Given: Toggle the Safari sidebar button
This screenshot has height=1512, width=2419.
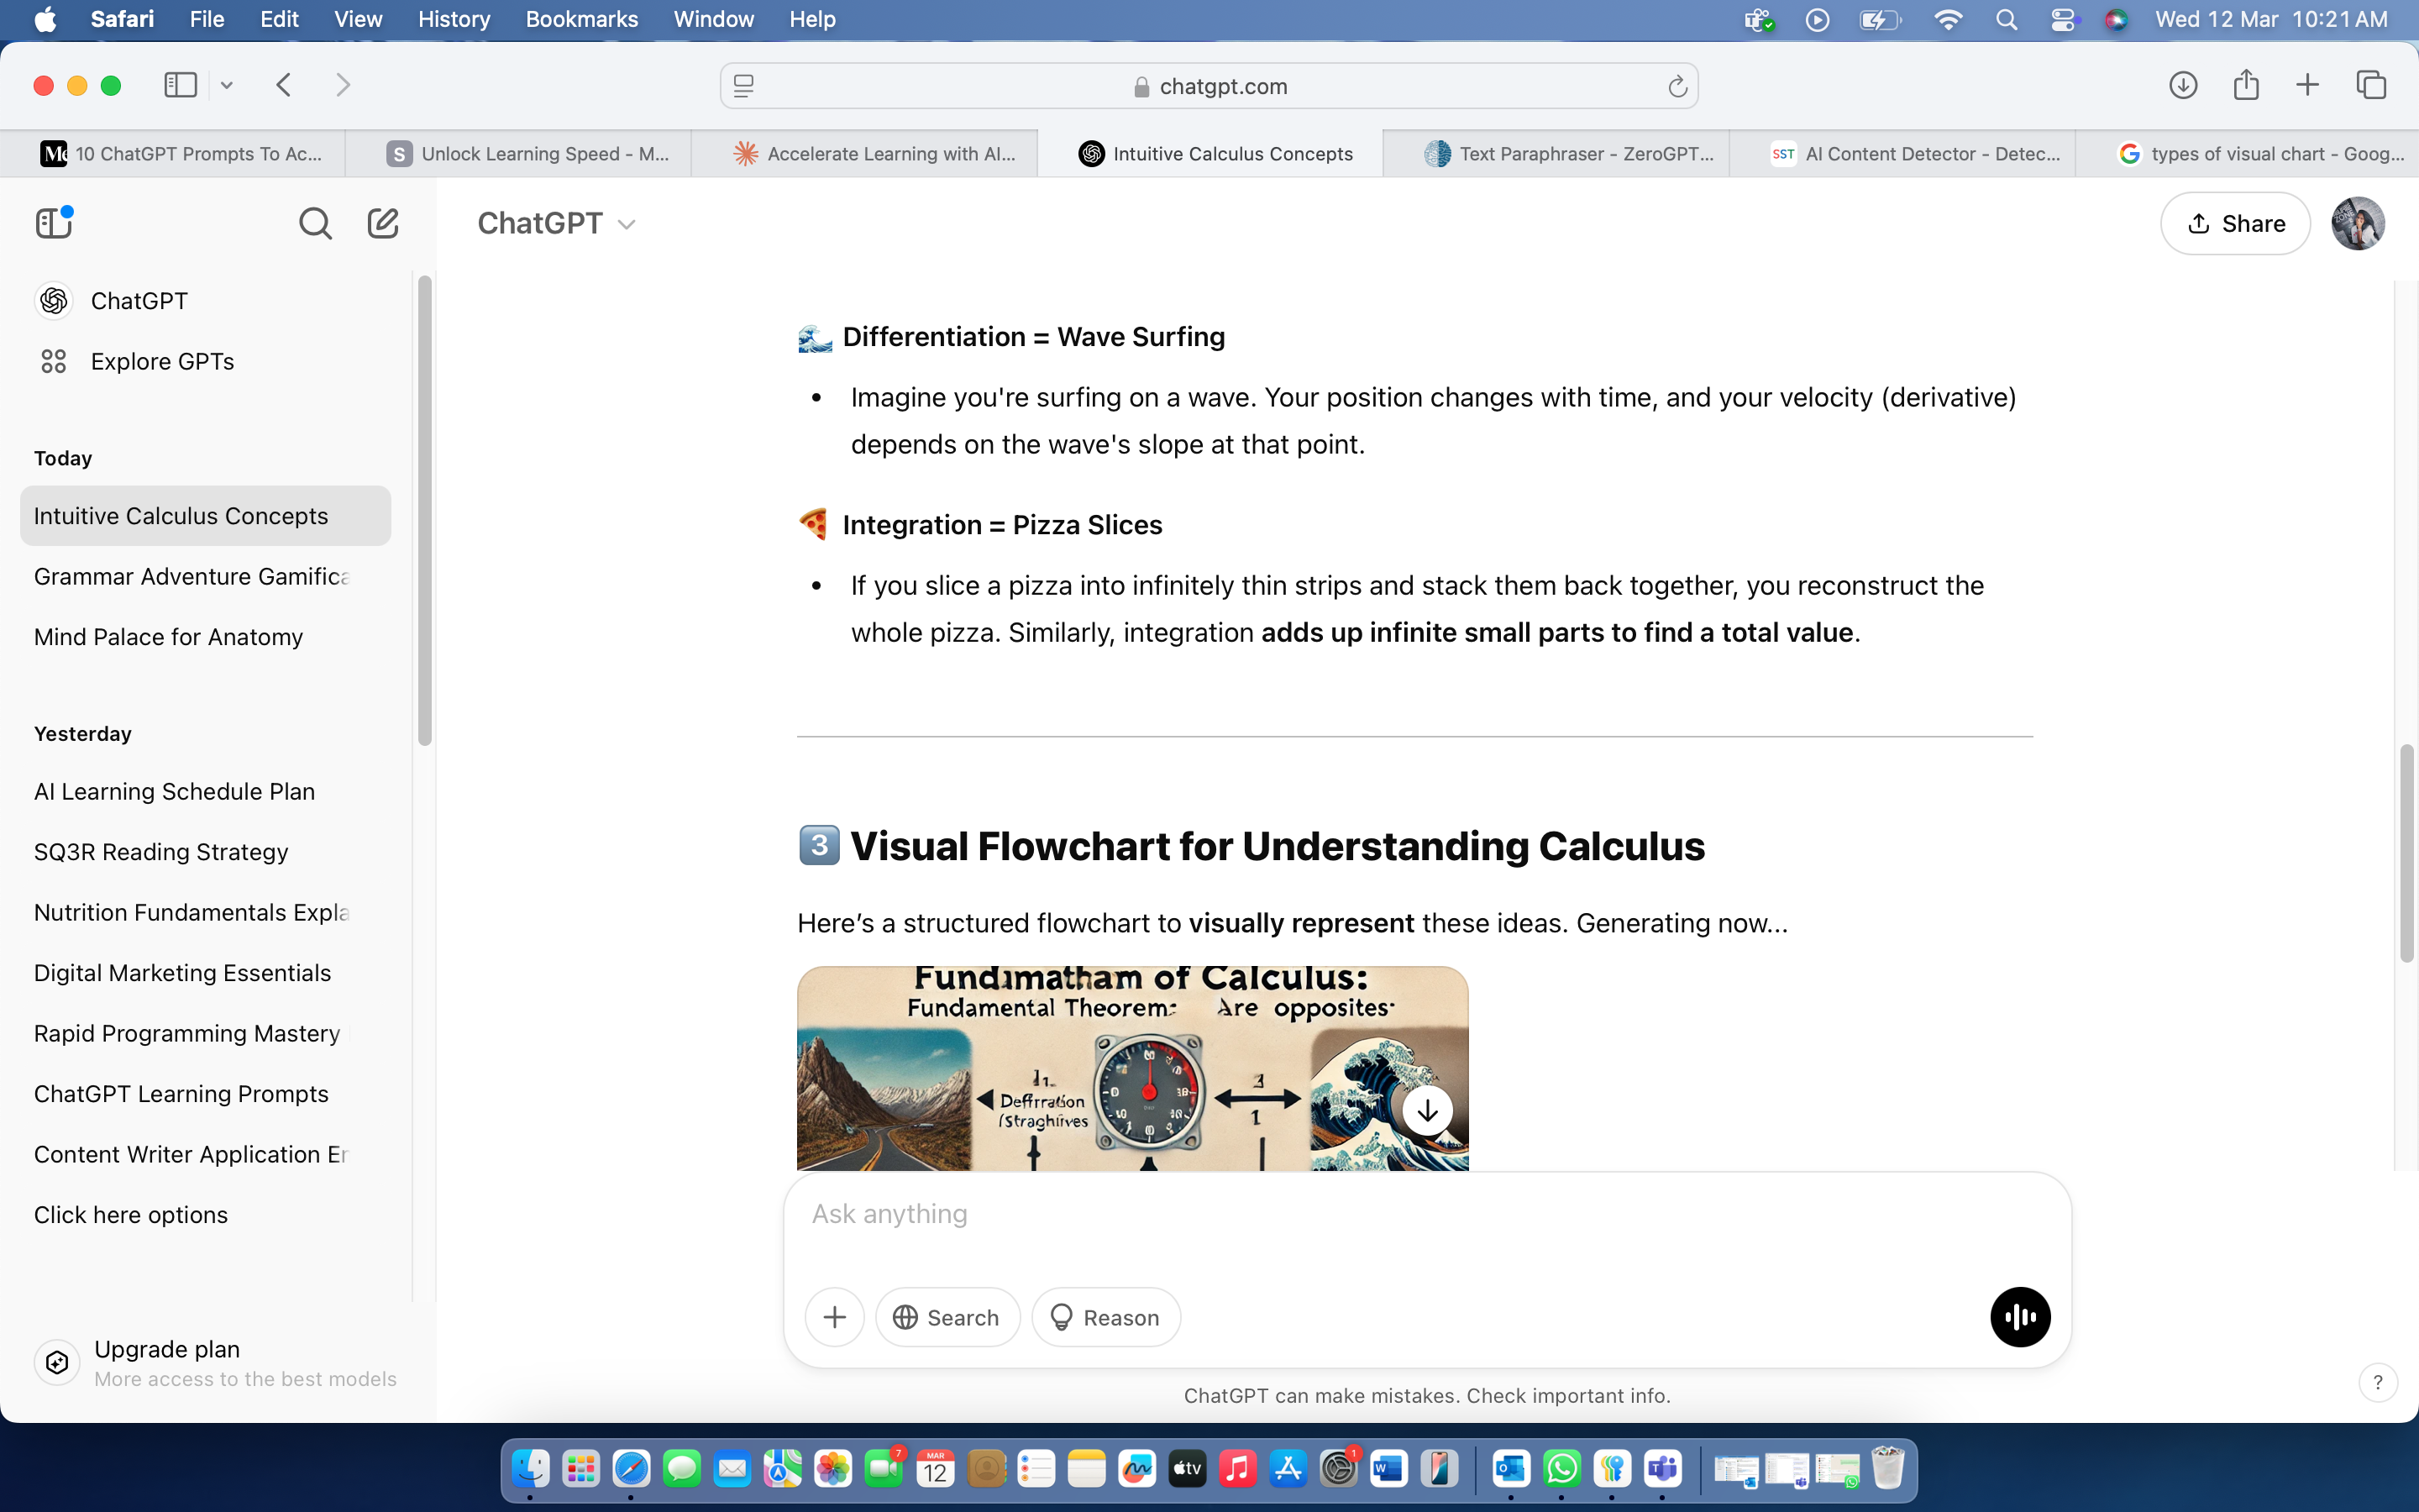Looking at the screenshot, I should [x=181, y=85].
